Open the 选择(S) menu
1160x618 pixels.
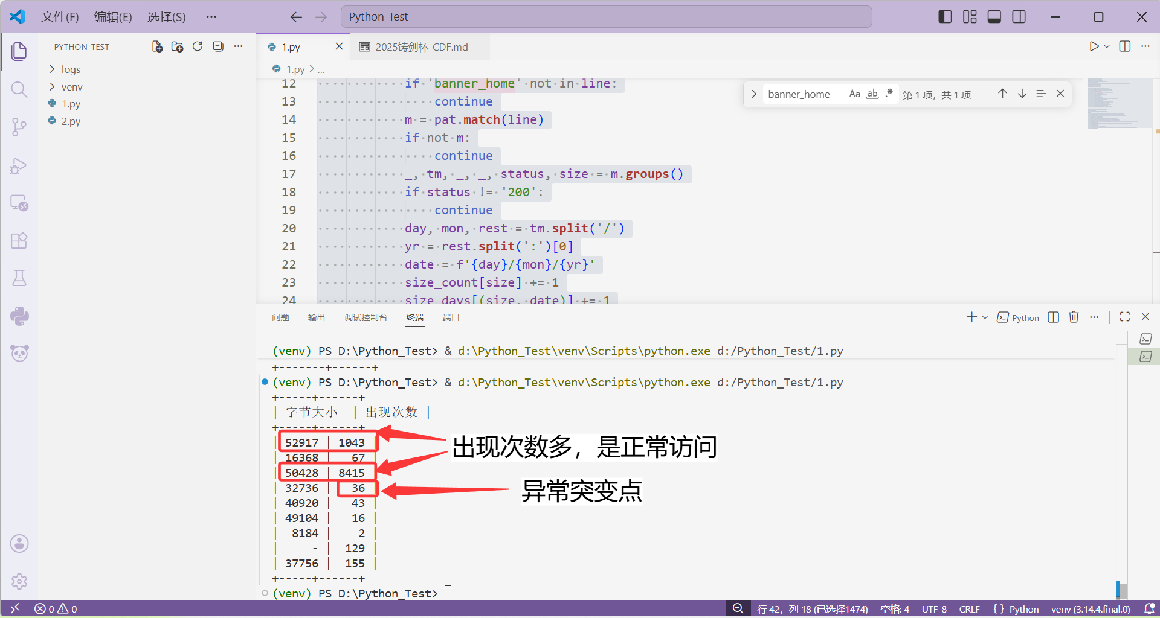tap(167, 17)
